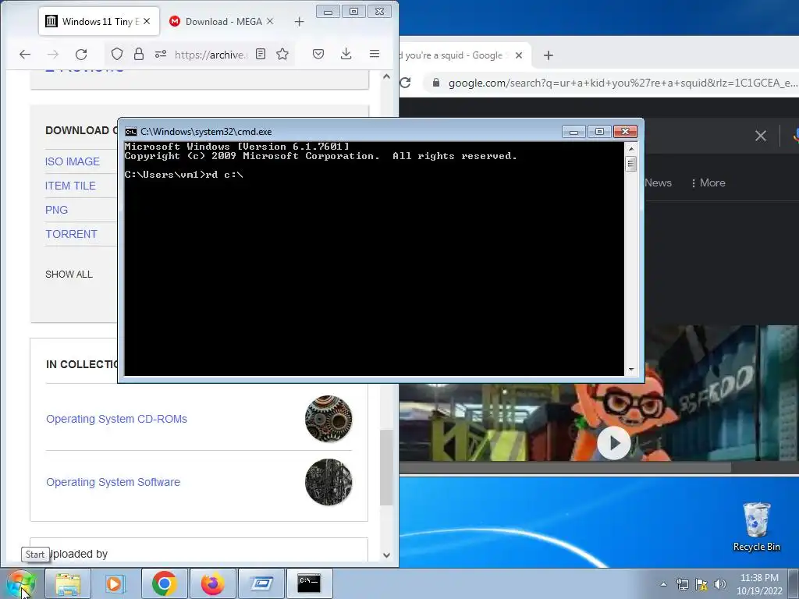The height and width of the screenshot is (599, 799).
Task: Open the taskbar clock
Action: coord(759,584)
